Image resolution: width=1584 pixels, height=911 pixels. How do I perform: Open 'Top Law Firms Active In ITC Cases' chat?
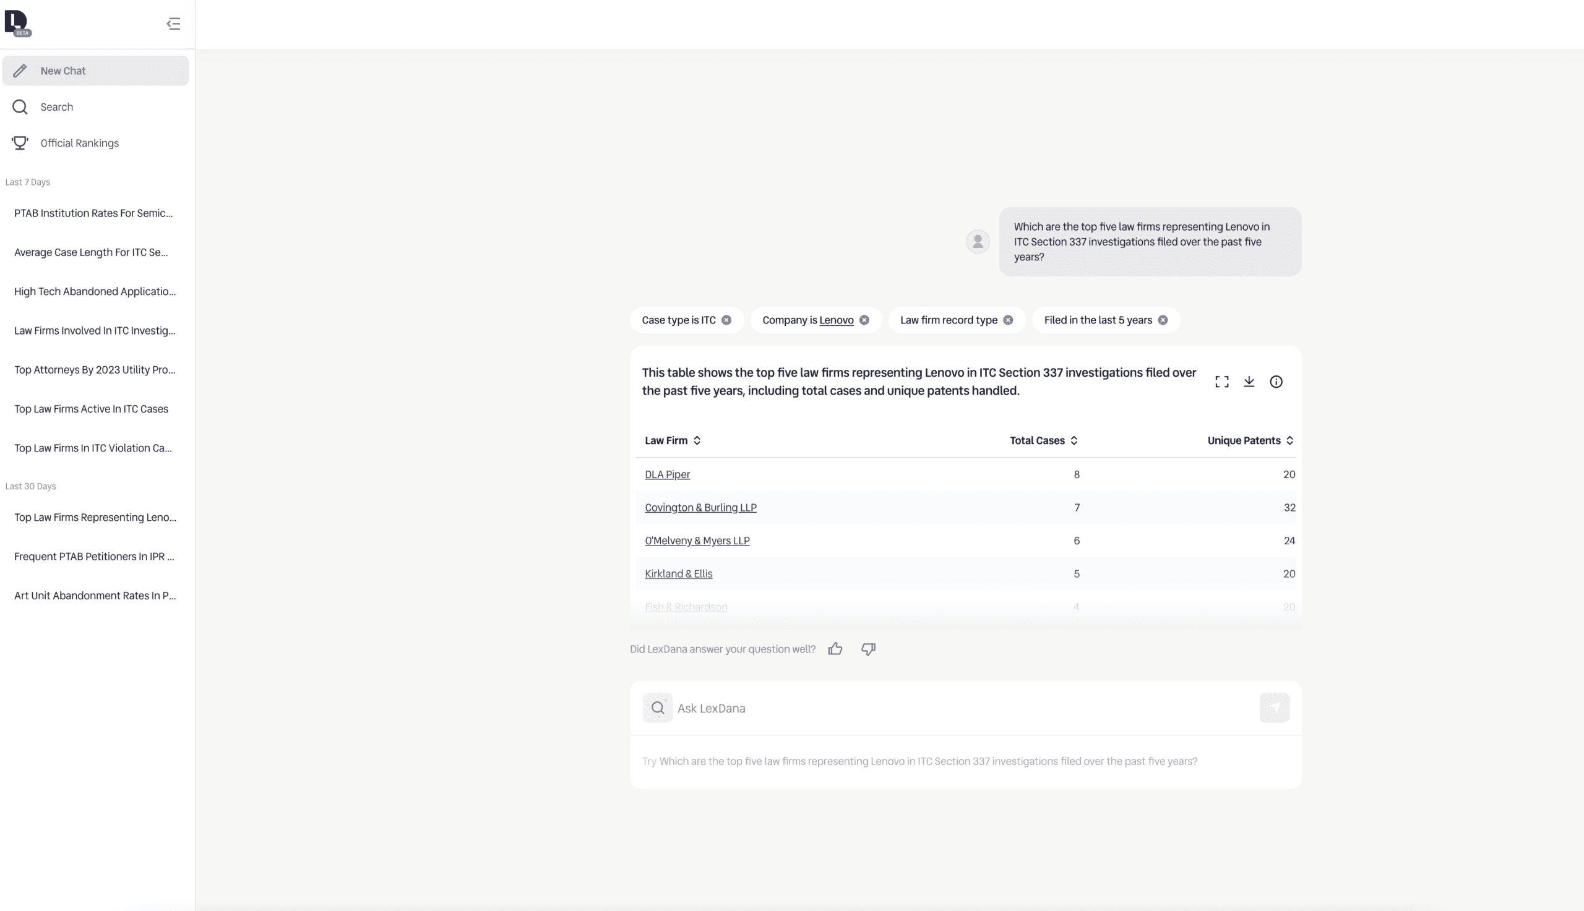[x=92, y=409]
